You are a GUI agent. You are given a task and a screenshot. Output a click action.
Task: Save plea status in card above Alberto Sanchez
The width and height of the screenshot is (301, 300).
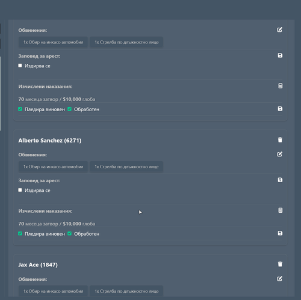coord(280,109)
